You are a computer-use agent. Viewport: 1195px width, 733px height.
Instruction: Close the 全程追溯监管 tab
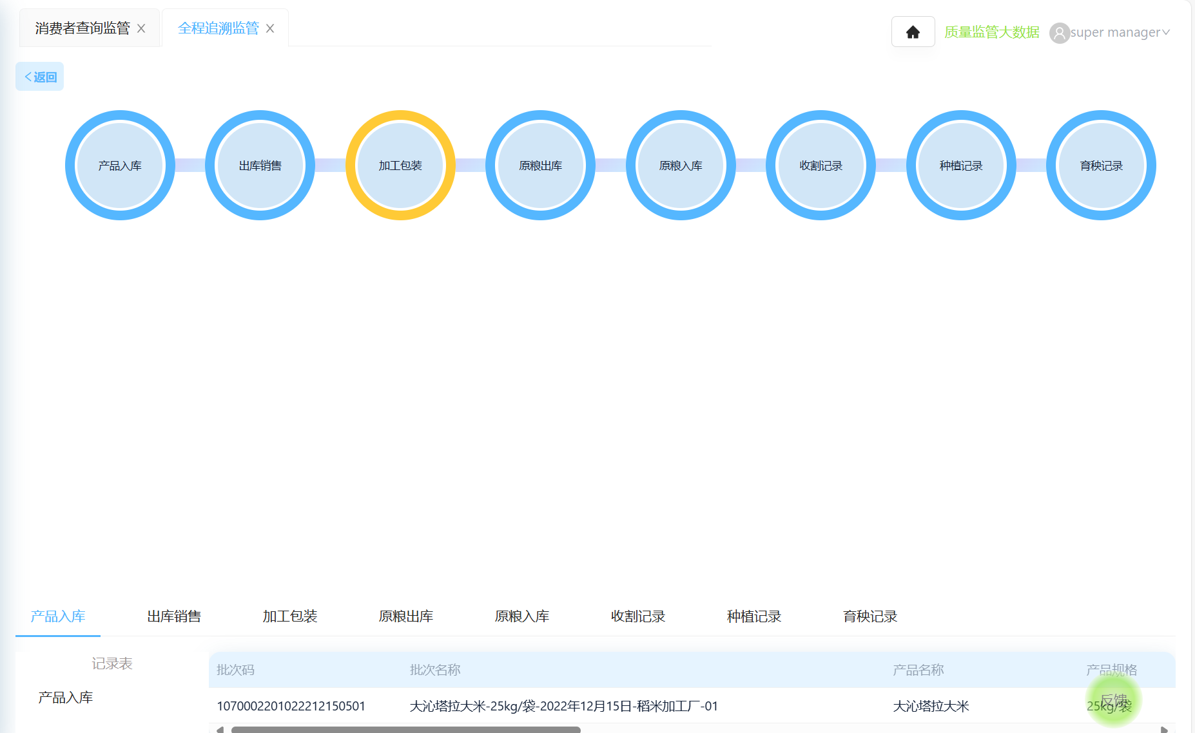pyautogui.click(x=270, y=28)
